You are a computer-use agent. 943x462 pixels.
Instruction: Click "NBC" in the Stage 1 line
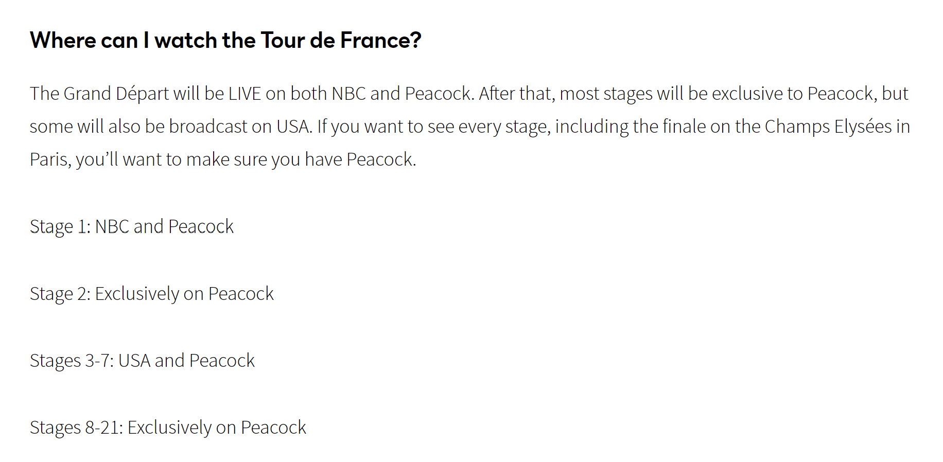coord(112,226)
